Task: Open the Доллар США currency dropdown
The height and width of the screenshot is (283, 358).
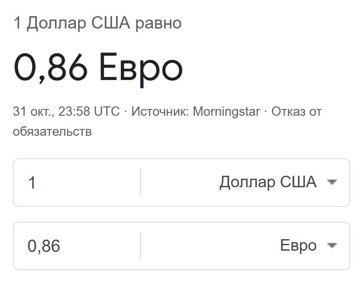Action: point(268,182)
